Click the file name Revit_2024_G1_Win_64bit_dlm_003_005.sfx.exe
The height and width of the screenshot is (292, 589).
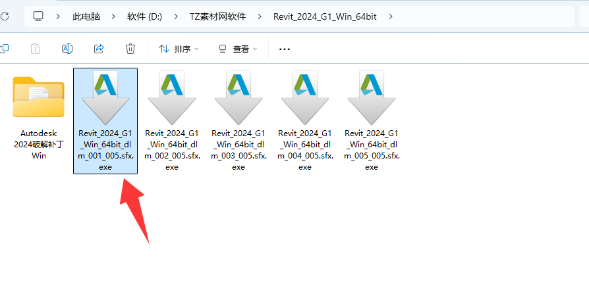click(238, 150)
